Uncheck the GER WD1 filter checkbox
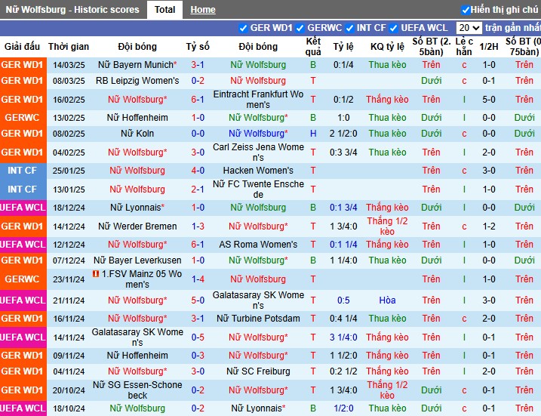541x416 pixels. [x=243, y=28]
